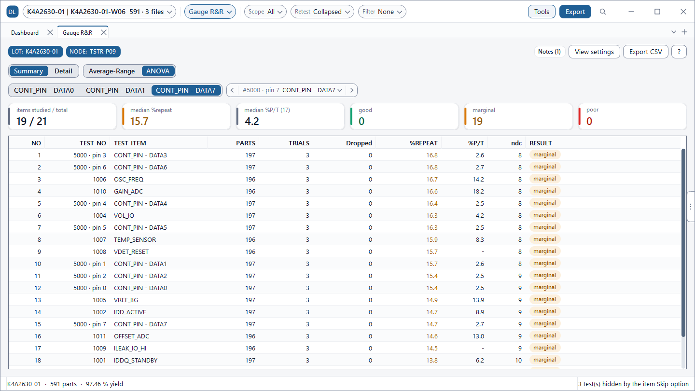Select Average-Range method
The image size is (695, 391).
click(112, 71)
